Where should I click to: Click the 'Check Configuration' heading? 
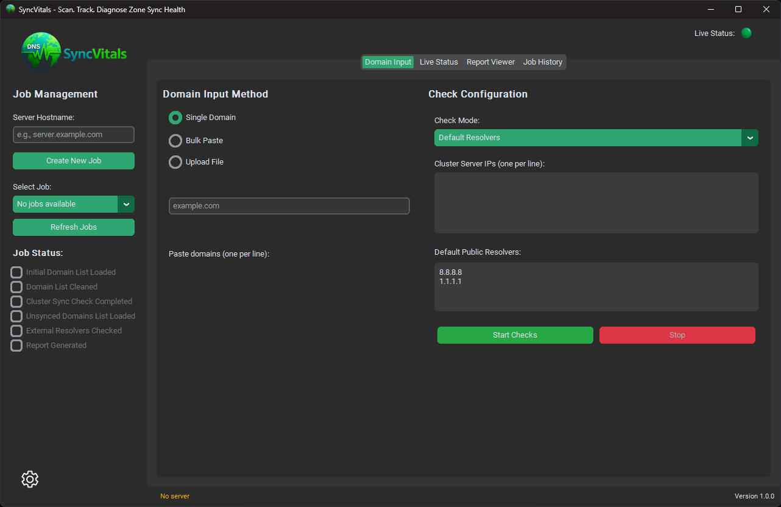click(478, 94)
